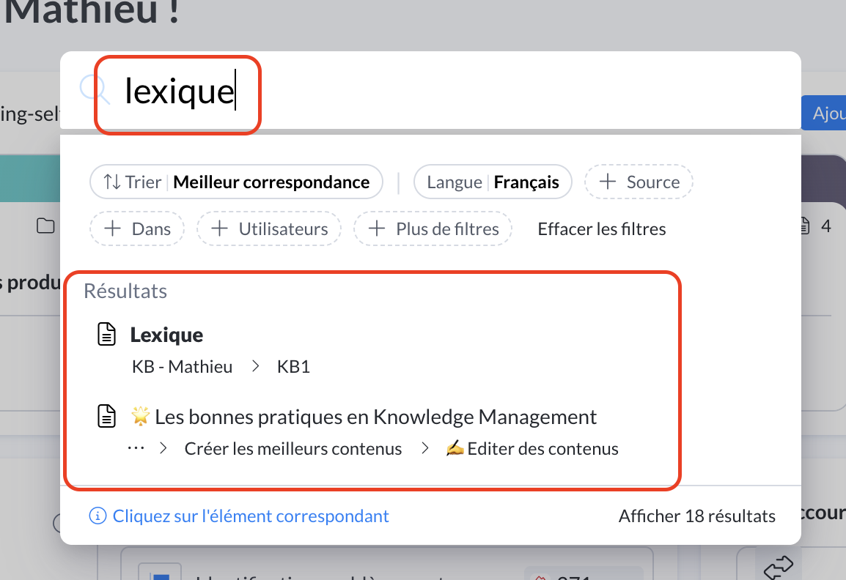Open the Langue Français filter dropdown

tap(493, 182)
